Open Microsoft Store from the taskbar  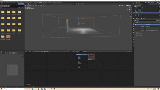[x=38, y=89]
